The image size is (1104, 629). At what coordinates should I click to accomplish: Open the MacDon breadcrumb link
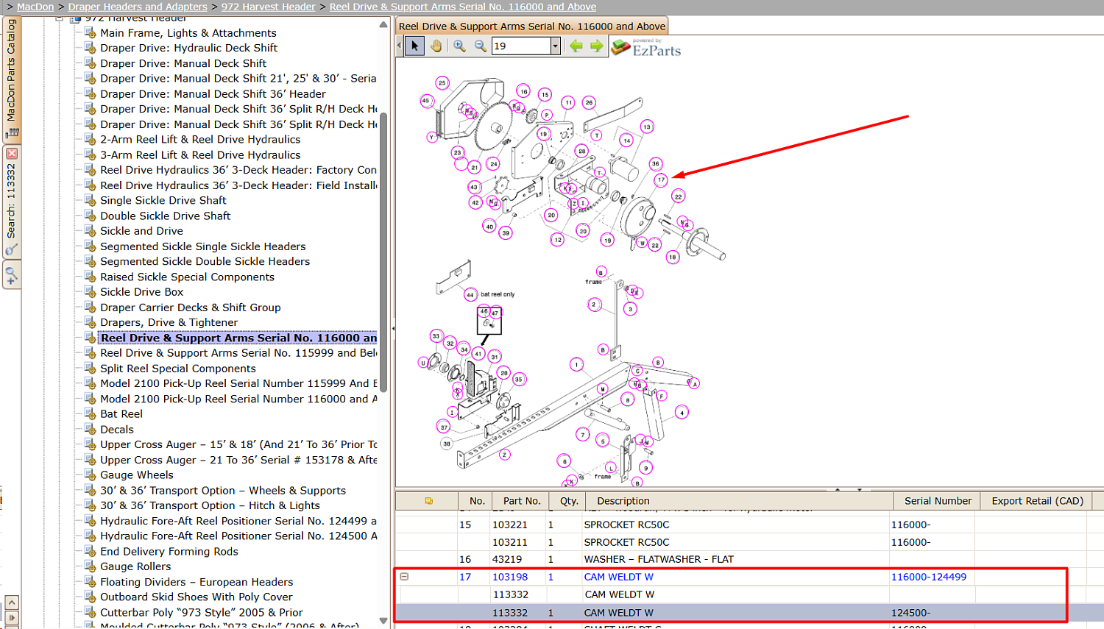[35, 7]
